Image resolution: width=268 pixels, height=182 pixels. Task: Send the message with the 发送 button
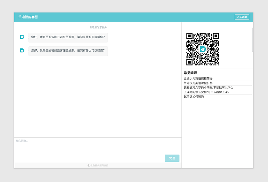tap(172, 158)
